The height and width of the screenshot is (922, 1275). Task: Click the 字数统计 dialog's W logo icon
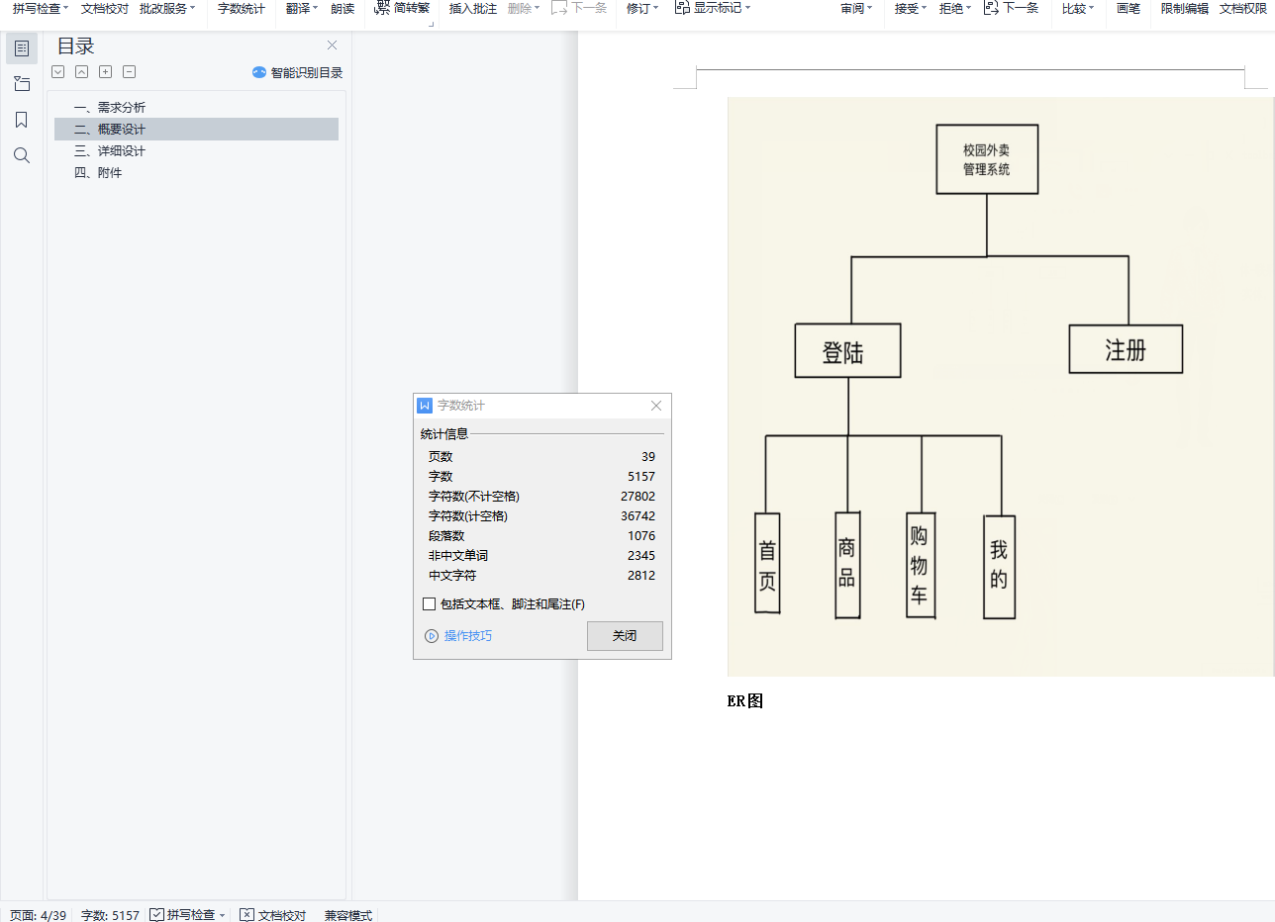click(x=426, y=406)
